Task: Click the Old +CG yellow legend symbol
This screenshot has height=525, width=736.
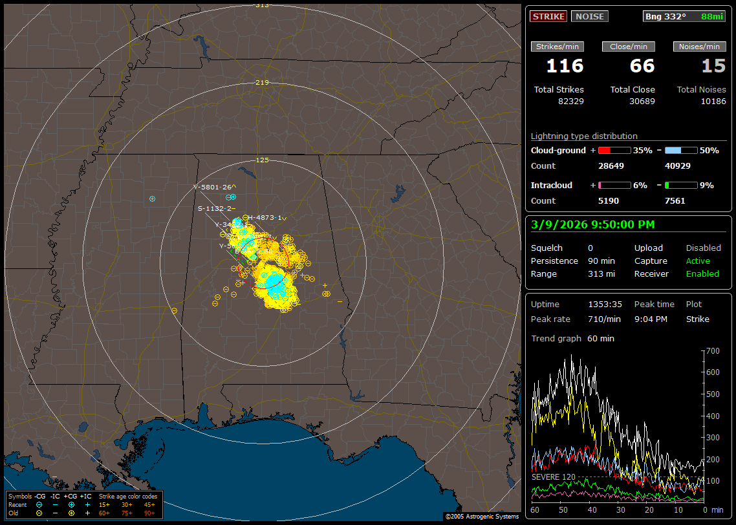Action: point(71,513)
